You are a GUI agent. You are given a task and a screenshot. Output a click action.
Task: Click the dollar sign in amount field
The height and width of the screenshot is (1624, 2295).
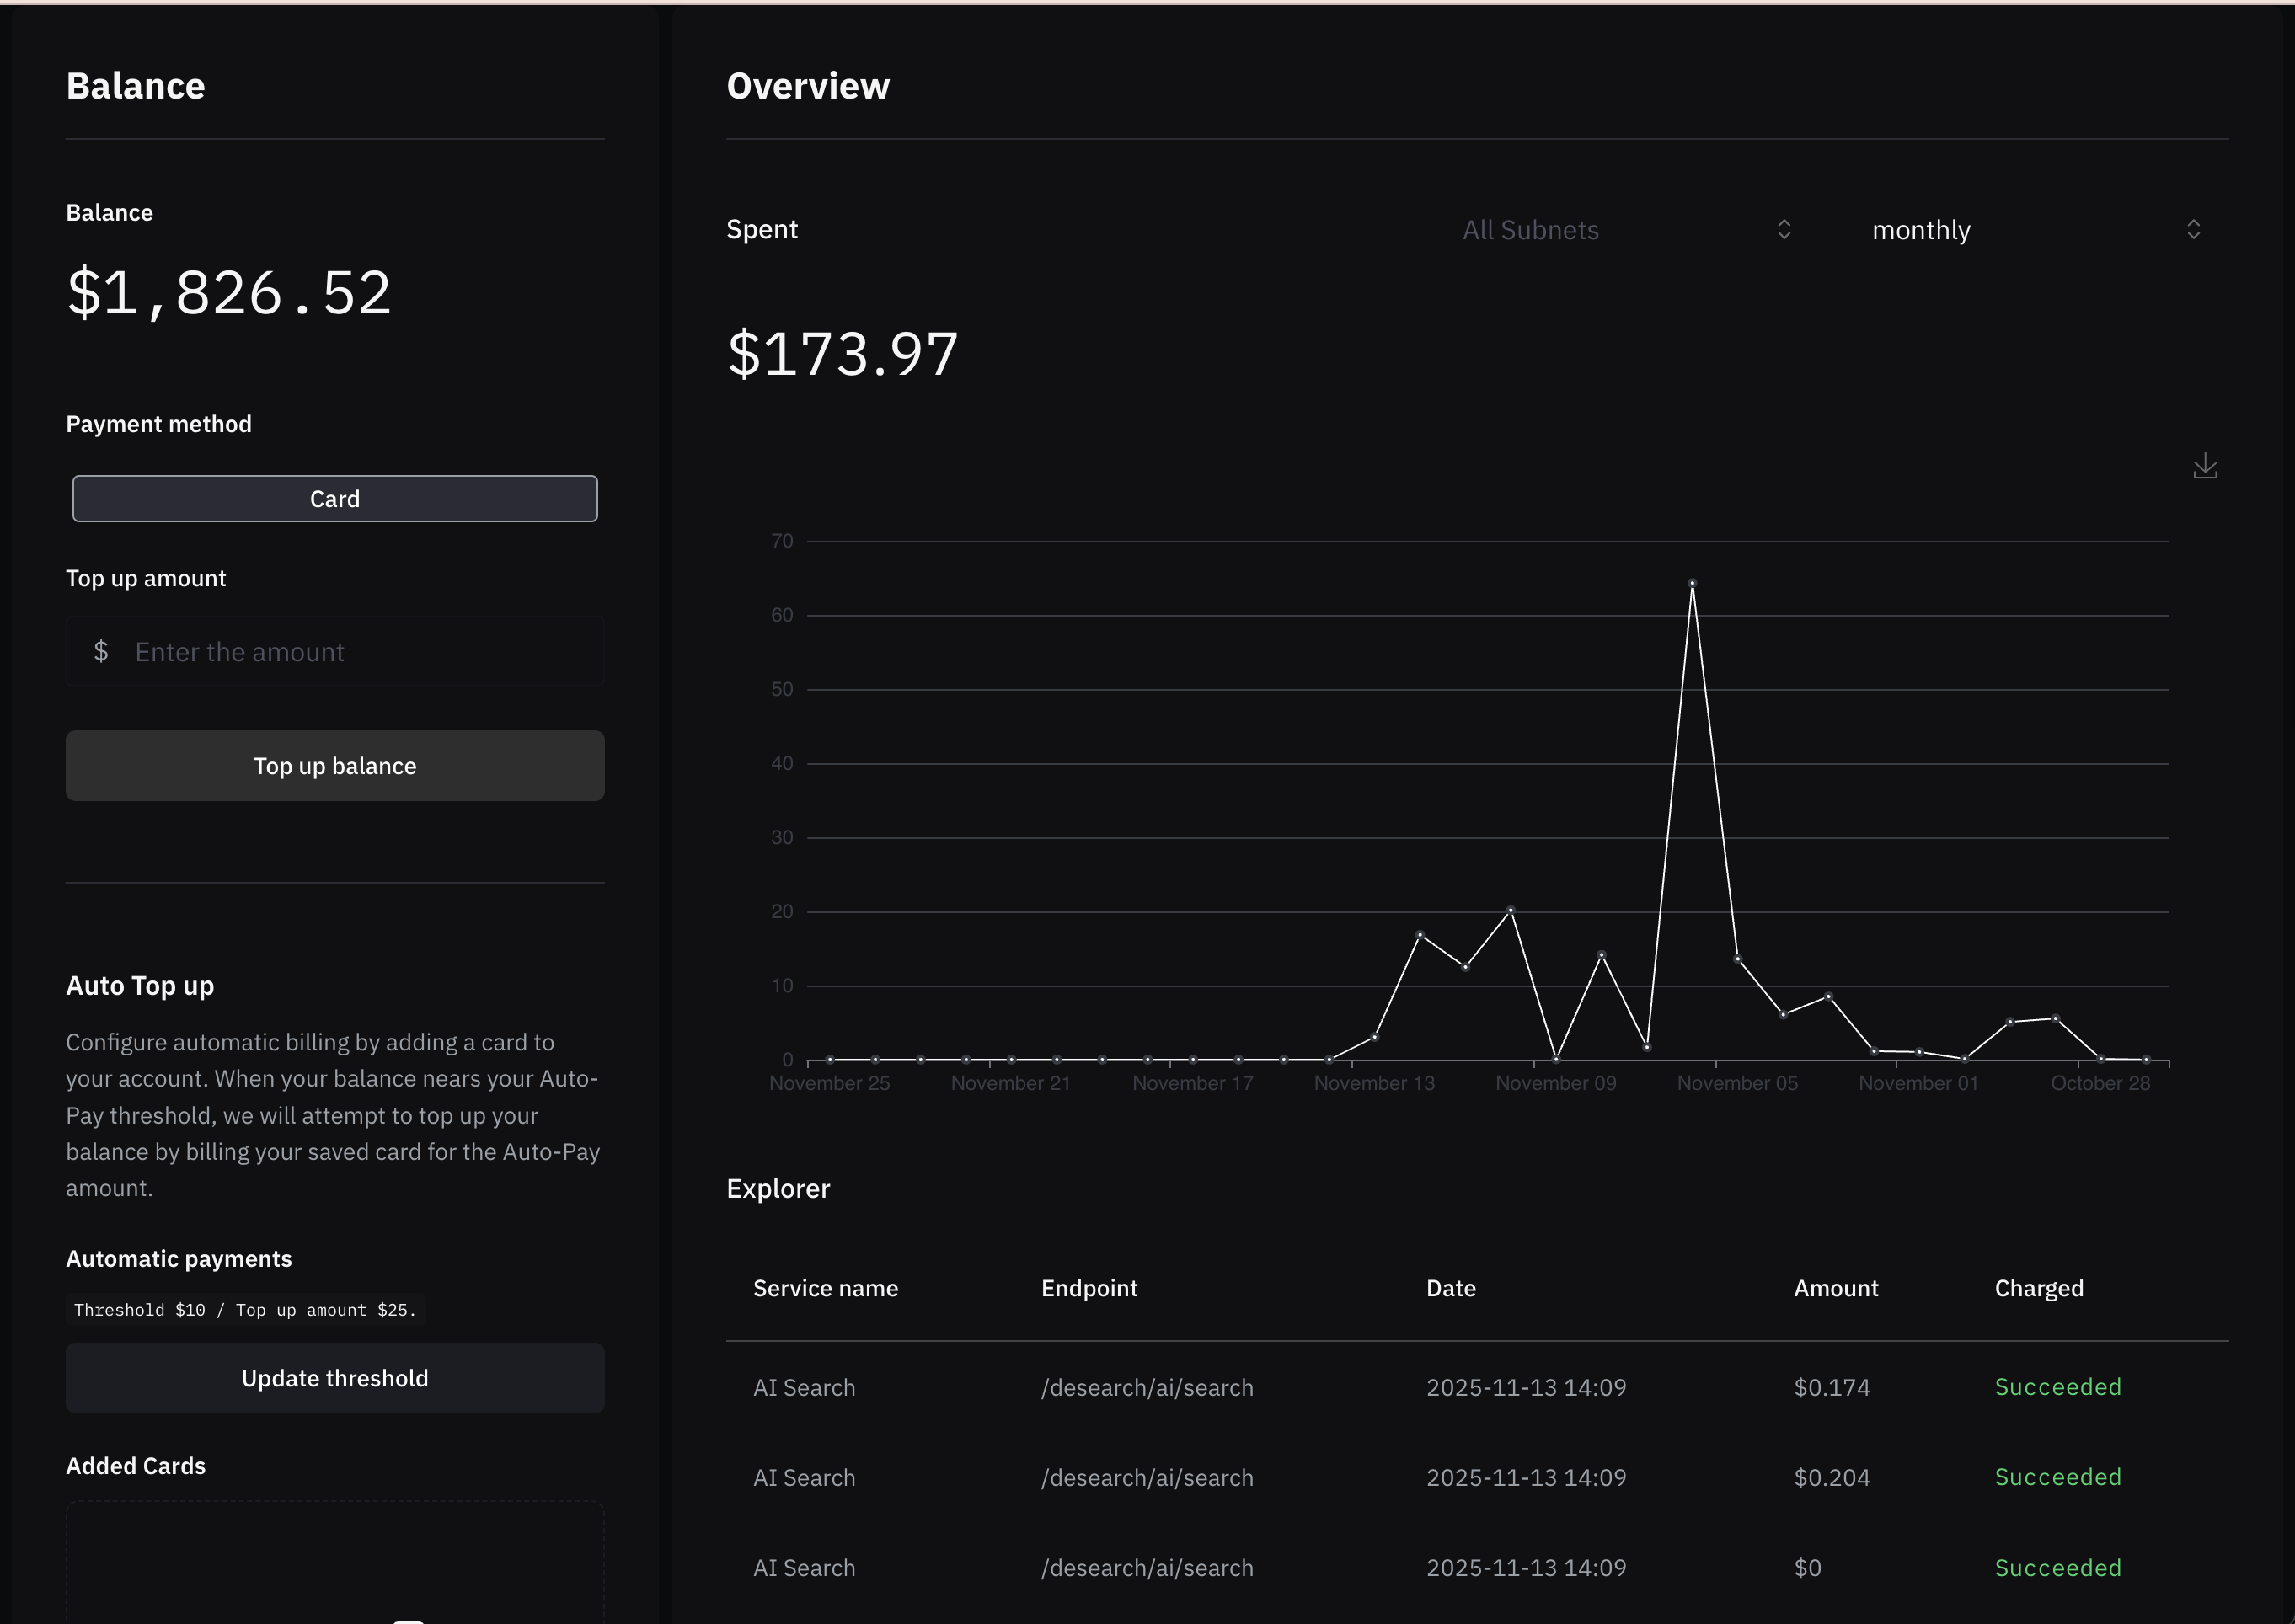[101, 652]
